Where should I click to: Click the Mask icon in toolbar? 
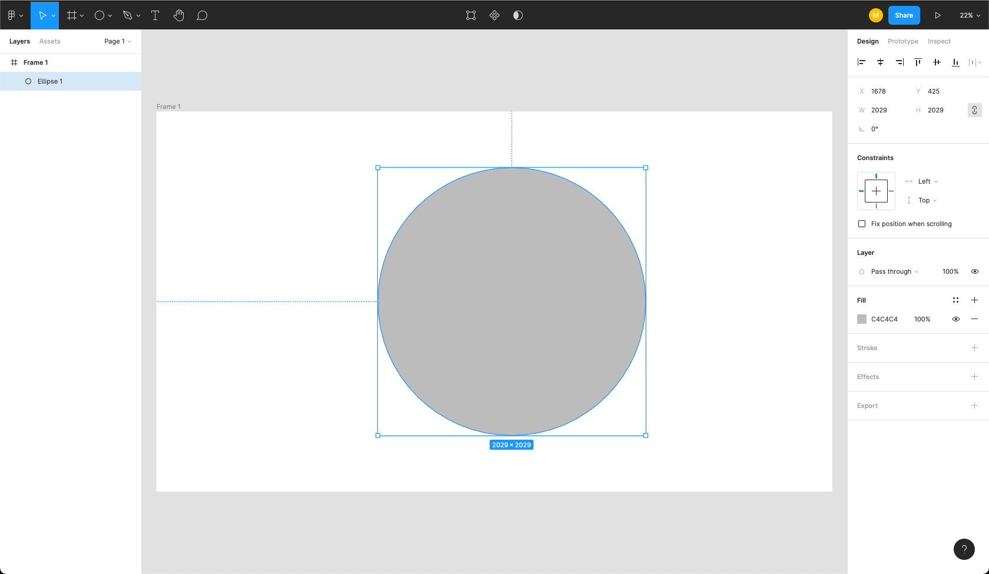coord(518,15)
